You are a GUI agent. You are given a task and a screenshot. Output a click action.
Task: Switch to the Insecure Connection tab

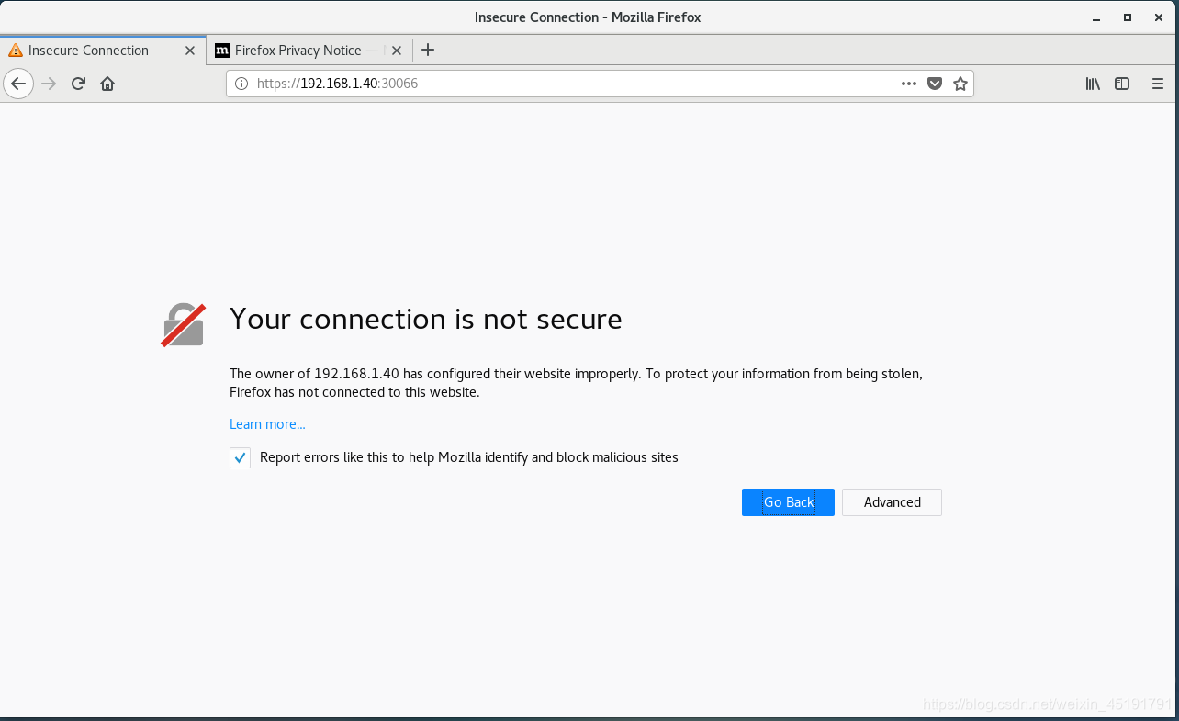pyautogui.click(x=103, y=51)
